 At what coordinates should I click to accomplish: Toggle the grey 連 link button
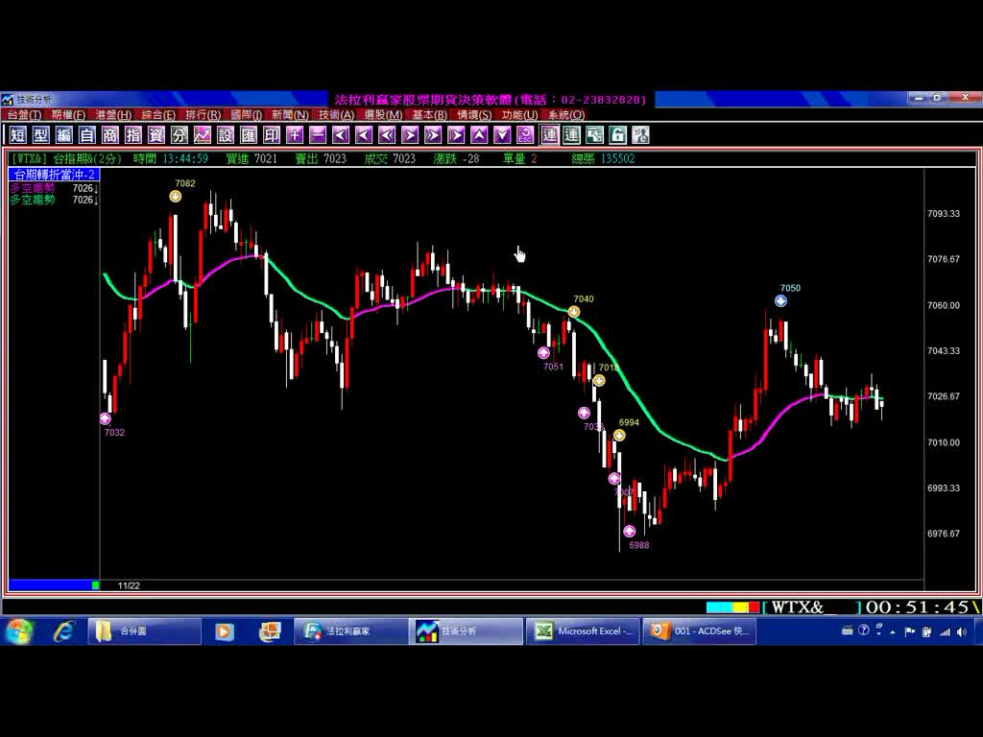point(550,134)
